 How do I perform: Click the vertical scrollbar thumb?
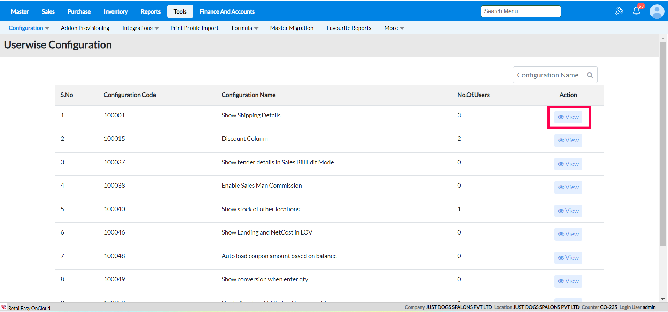(662, 144)
